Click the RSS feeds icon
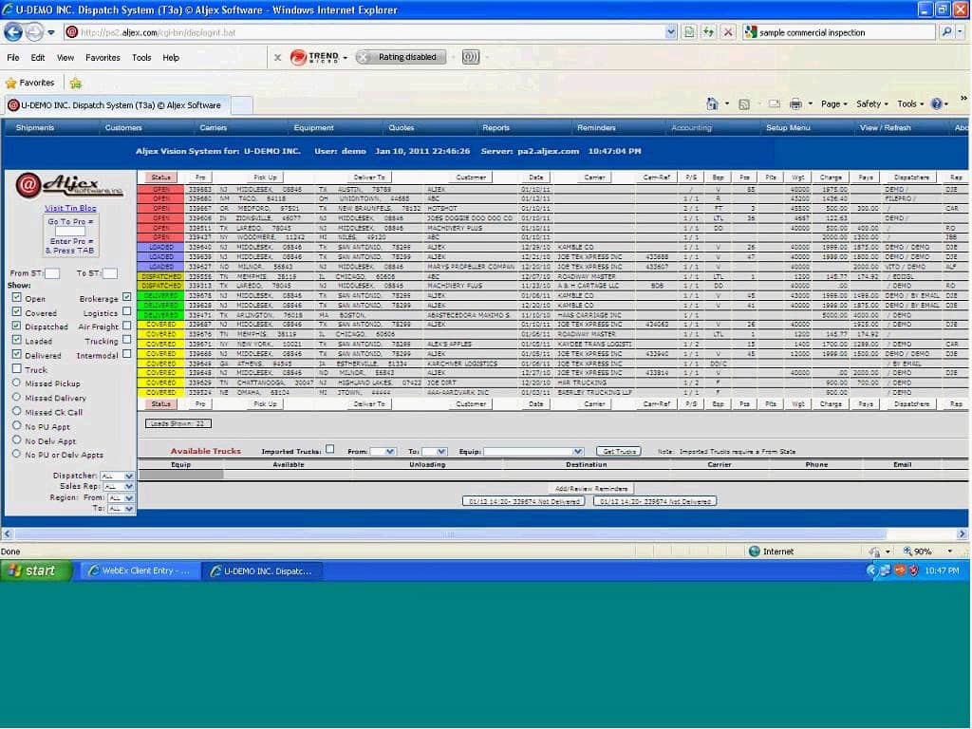972x729 pixels. pyautogui.click(x=744, y=104)
